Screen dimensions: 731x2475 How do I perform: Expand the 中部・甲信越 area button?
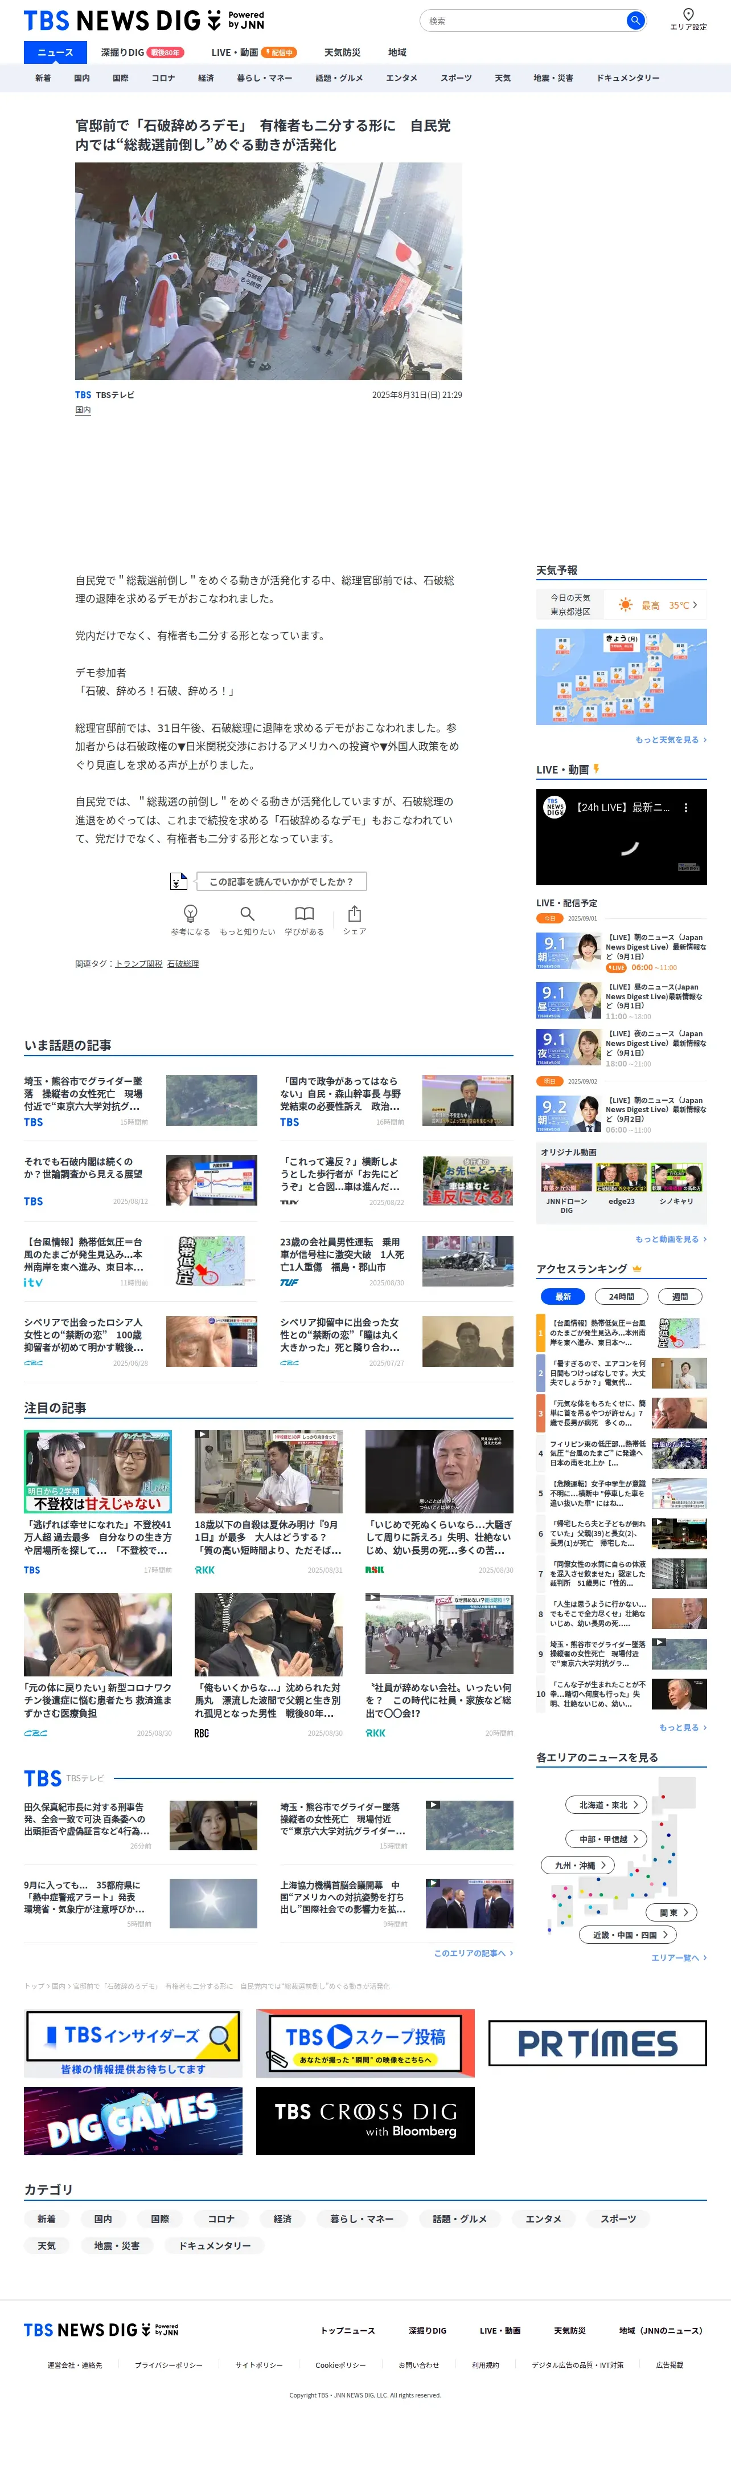tap(606, 1839)
